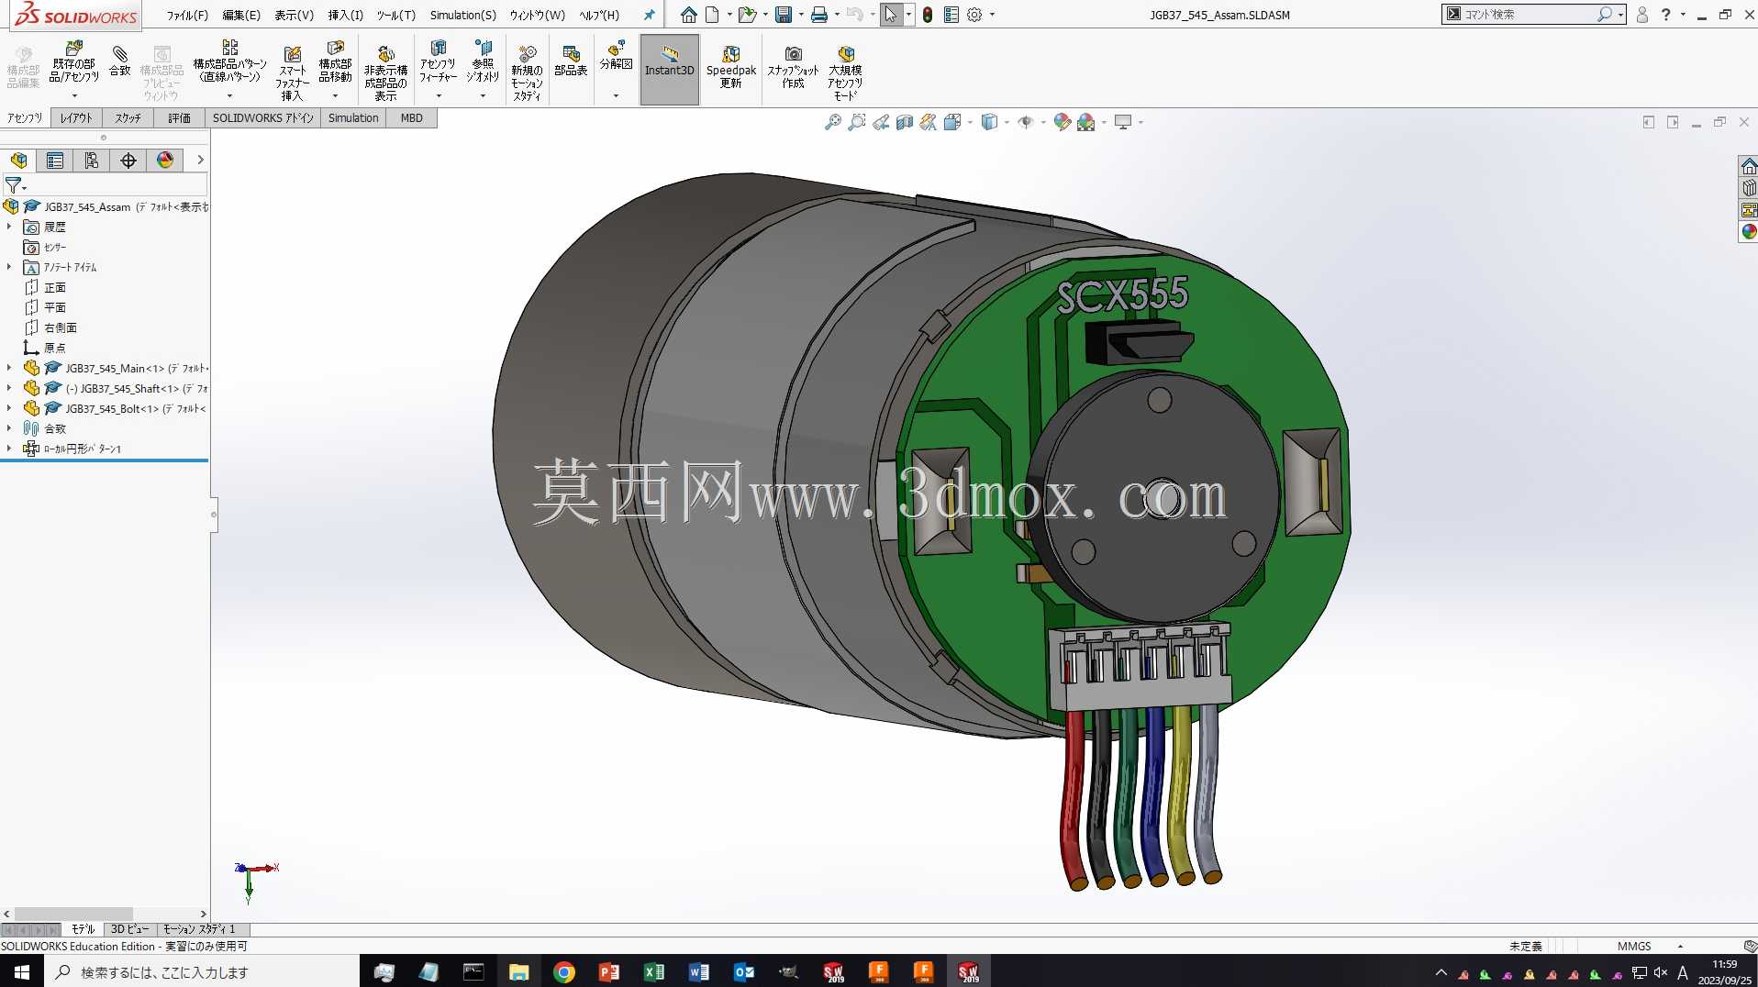The image size is (1758, 987).
Task: Expand JGB37_545_Bolt<1> component
Action: (9, 408)
